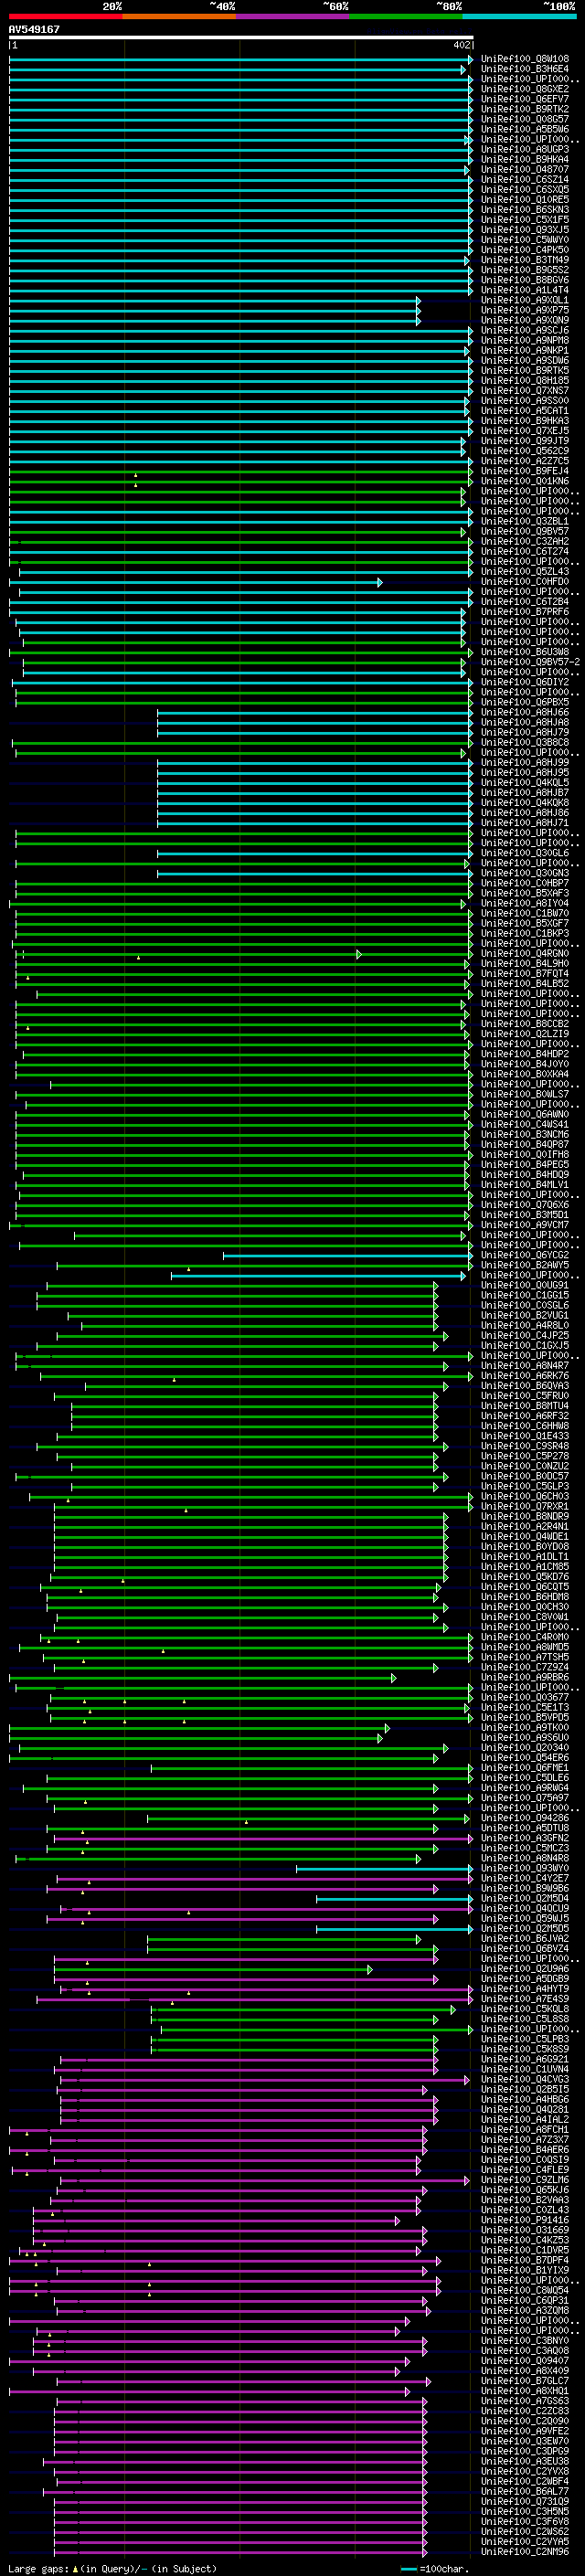The width and height of the screenshot is (585, 2576).
Task: Open hit UniRef100_B3H6E4
Action: pos(524,69)
